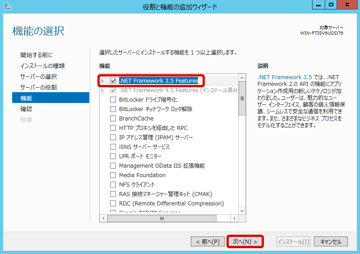360x254 pixels.
Task: Expand .NET Framework 3.5 Features tree node
Action: pos(102,81)
